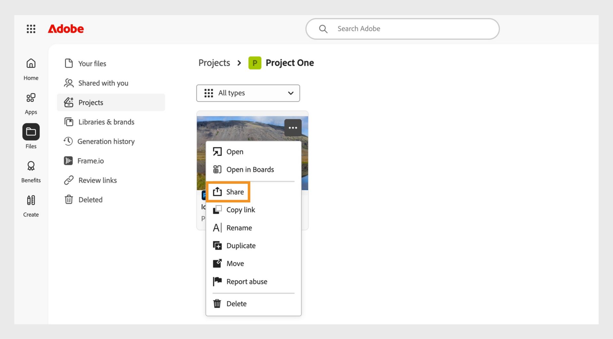Select Projects in the sidebar
The width and height of the screenshot is (613, 339).
pos(111,103)
